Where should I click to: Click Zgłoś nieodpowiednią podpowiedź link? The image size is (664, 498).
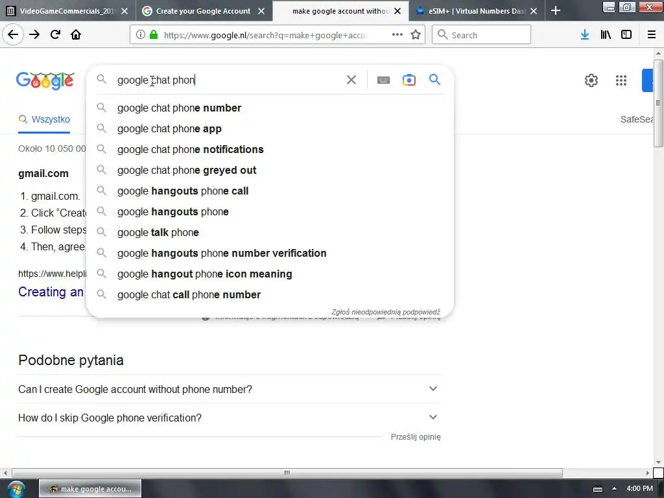click(x=385, y=312)
